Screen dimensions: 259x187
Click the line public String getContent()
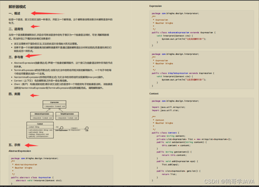174,152
